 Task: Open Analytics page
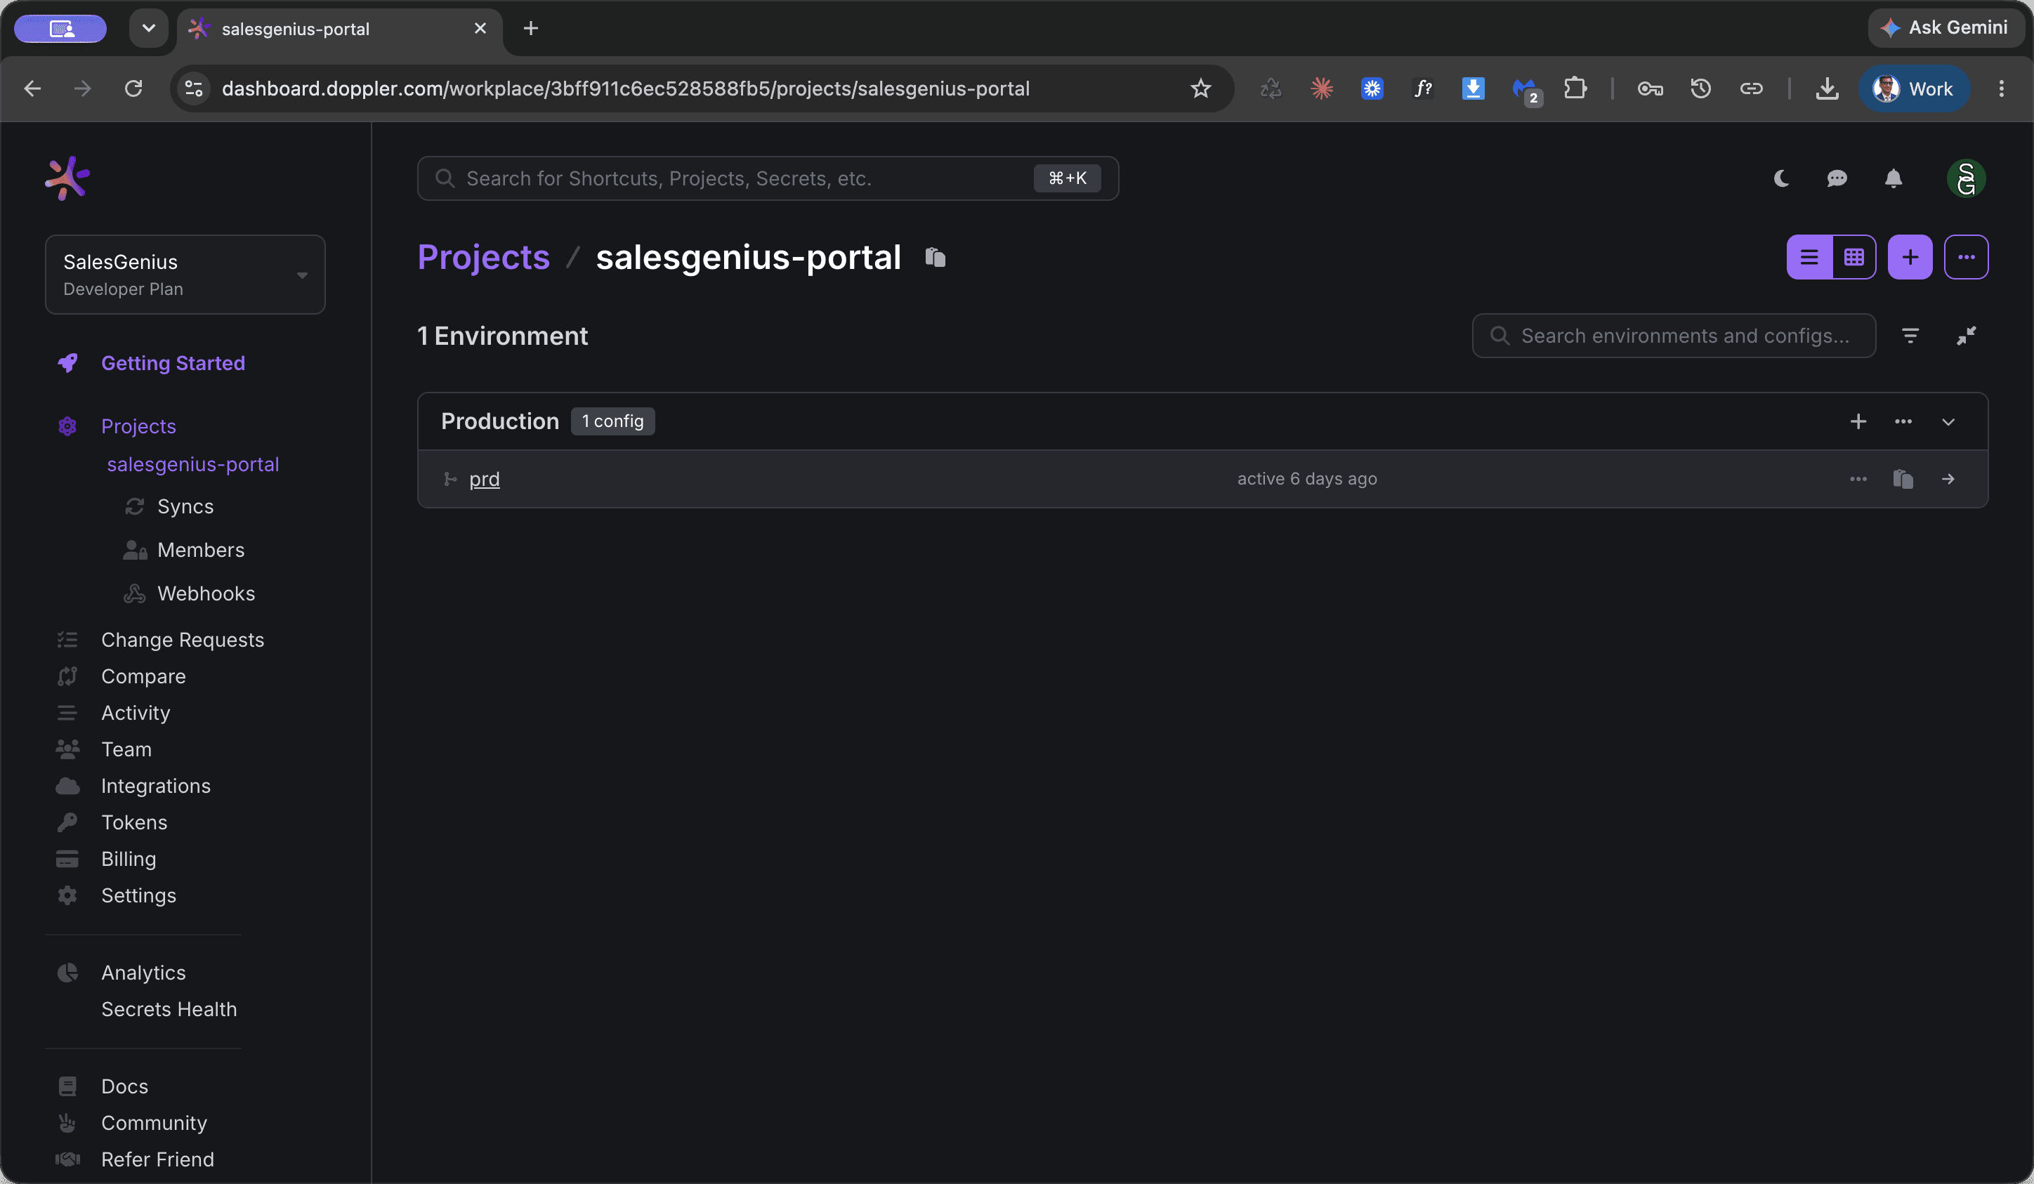pos(143,973)
